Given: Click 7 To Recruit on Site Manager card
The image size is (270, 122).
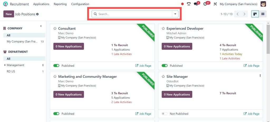Looking at the screenshot, I should click(x=228, y=93).
